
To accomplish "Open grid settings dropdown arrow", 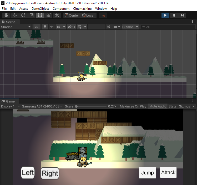I will (85, 27).
